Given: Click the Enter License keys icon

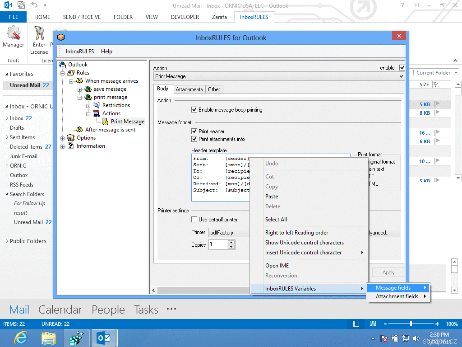Looking at the screenshot, I should pyautogui.click(x=39, y=33).
